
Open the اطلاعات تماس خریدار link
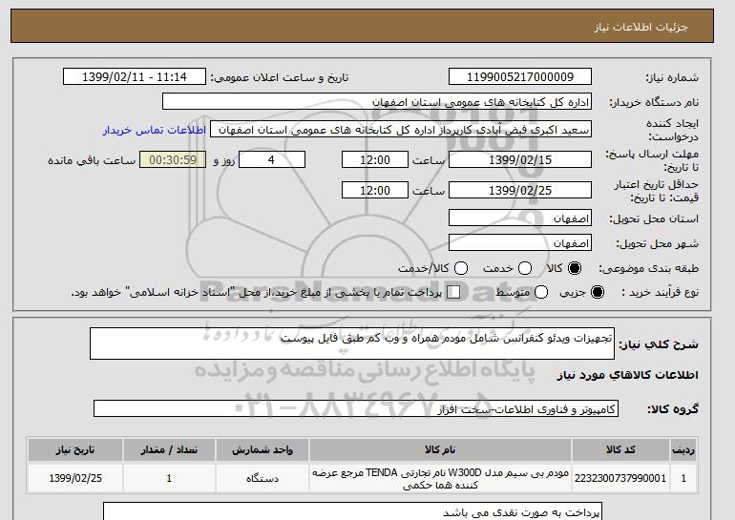pos(155,130)
